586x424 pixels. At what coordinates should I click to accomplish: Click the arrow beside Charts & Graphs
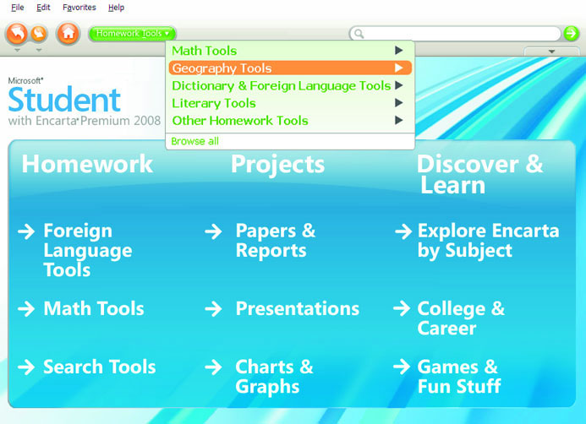213,367
